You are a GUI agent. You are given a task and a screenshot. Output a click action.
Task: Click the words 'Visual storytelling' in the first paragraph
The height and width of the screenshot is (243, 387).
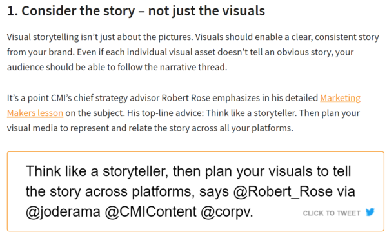tap(43, 37)
